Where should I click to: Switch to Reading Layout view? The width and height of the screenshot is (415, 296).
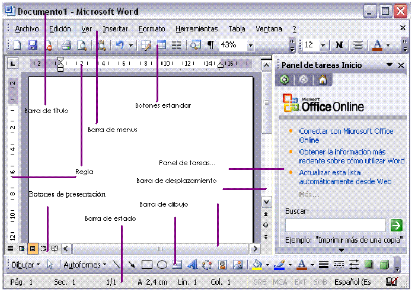pyautogui.click(x=55, y=249)
